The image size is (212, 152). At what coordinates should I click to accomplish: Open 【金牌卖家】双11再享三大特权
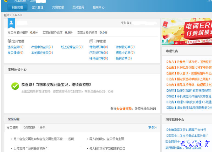(186, 130)
